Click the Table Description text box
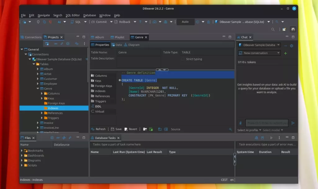Screen dimensions: 318x189 (x=139, y=61)
